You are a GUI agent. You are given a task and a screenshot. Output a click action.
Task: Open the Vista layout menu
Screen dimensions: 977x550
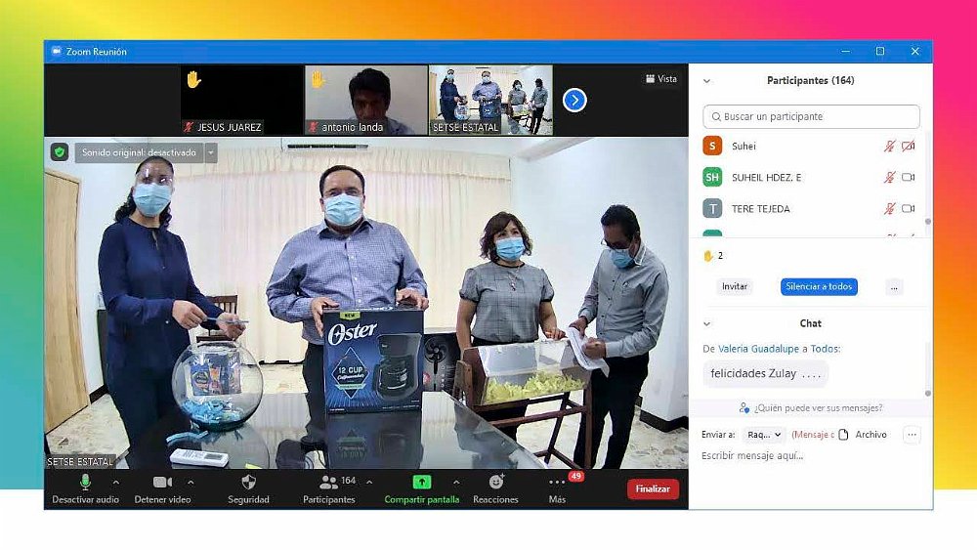[x=661, y=79]
